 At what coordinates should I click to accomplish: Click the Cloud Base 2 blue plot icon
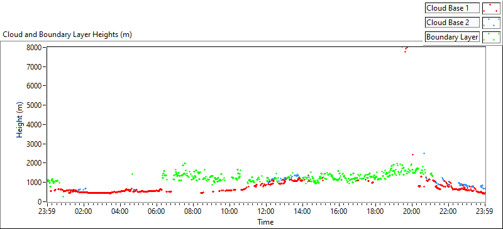pos(491,23)
